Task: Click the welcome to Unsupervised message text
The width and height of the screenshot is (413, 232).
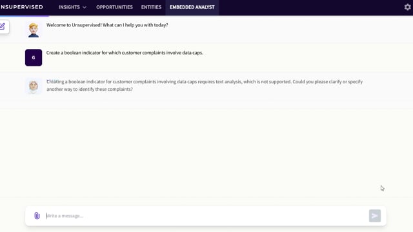Action: pyautogui.click(x=107, y=25)
